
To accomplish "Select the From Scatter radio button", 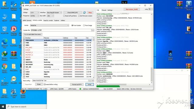I will tap(72, 25).
